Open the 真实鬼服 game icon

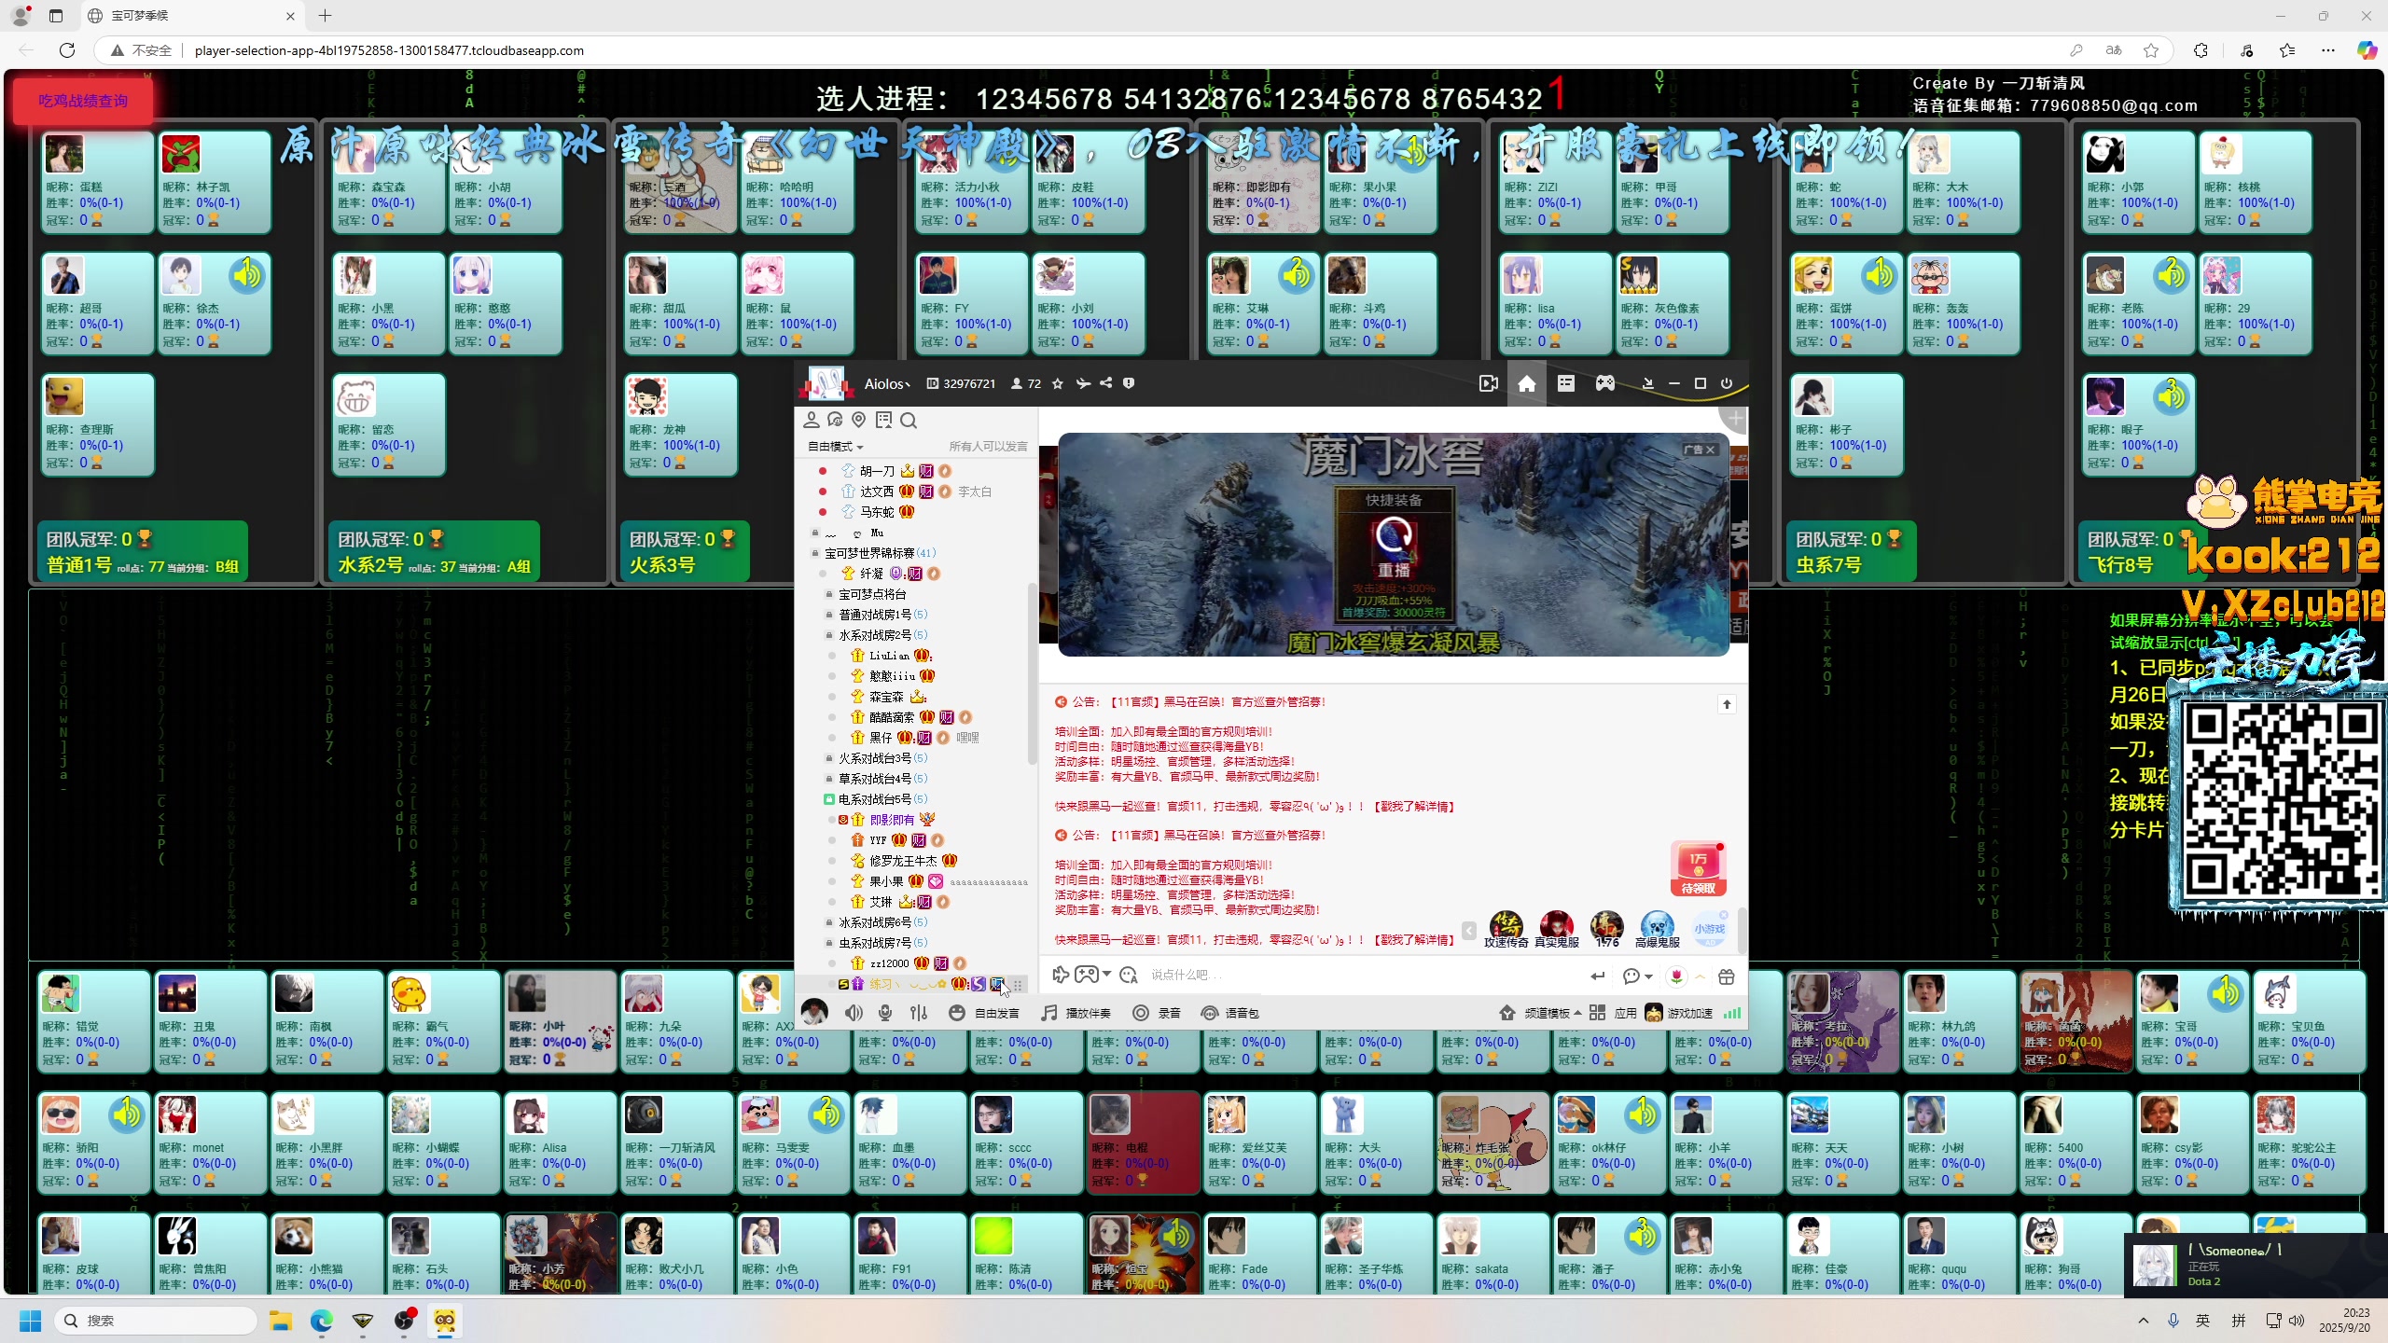pyautogui.click(x=1556, y=929)
